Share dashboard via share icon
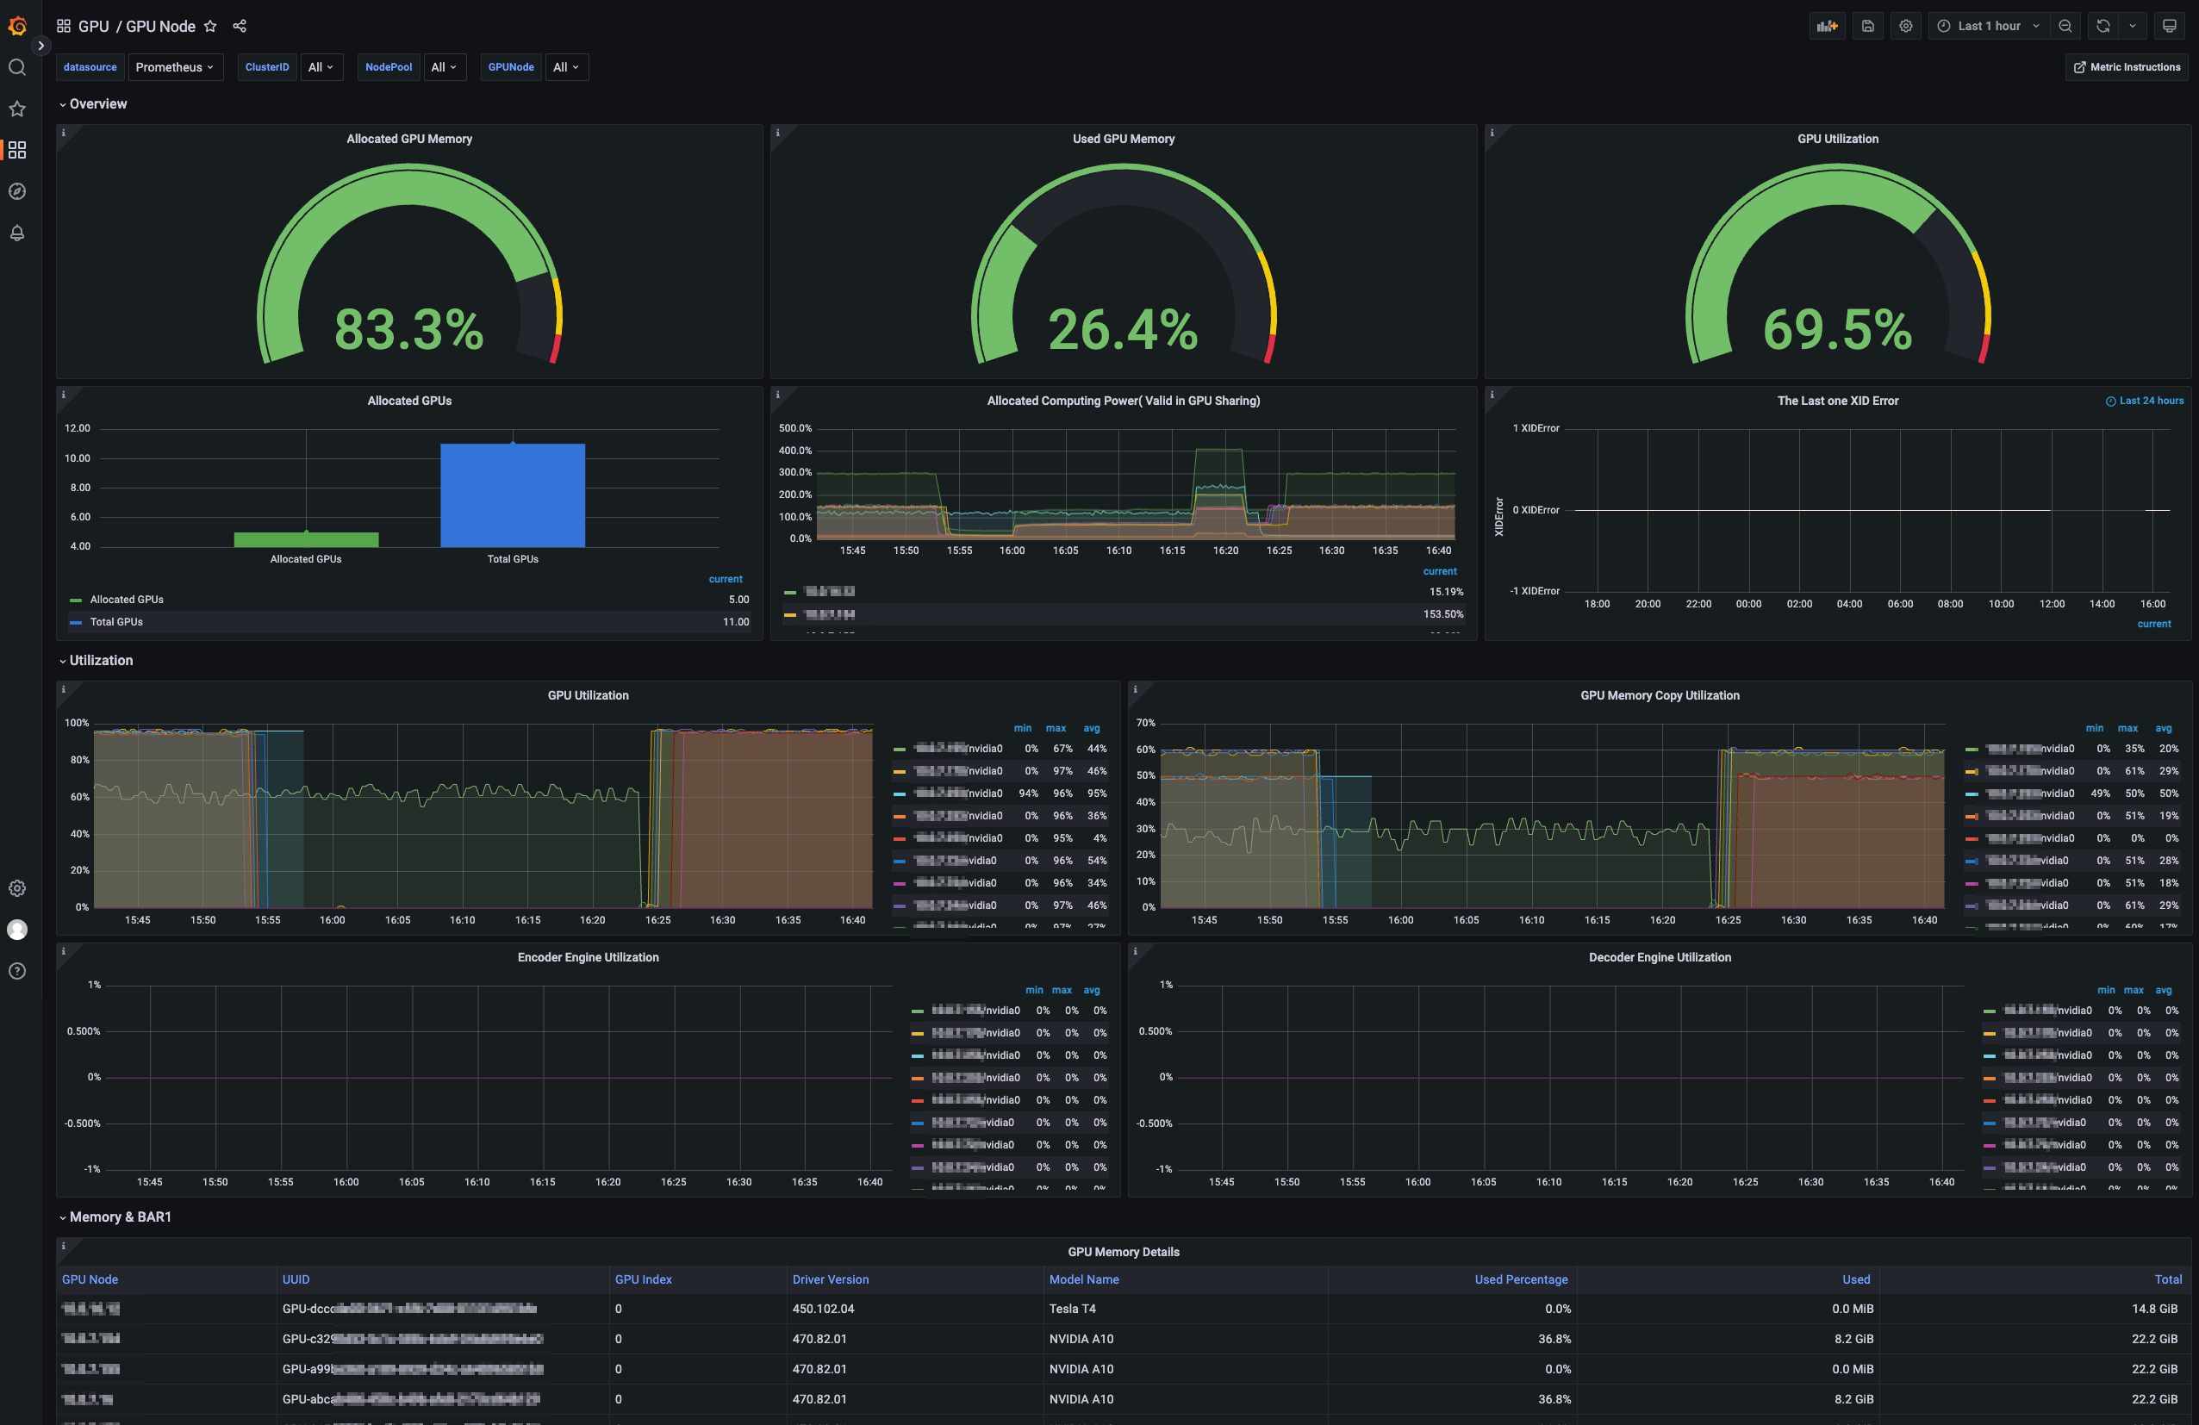Screen dimensions: 2199x1425 240,26
